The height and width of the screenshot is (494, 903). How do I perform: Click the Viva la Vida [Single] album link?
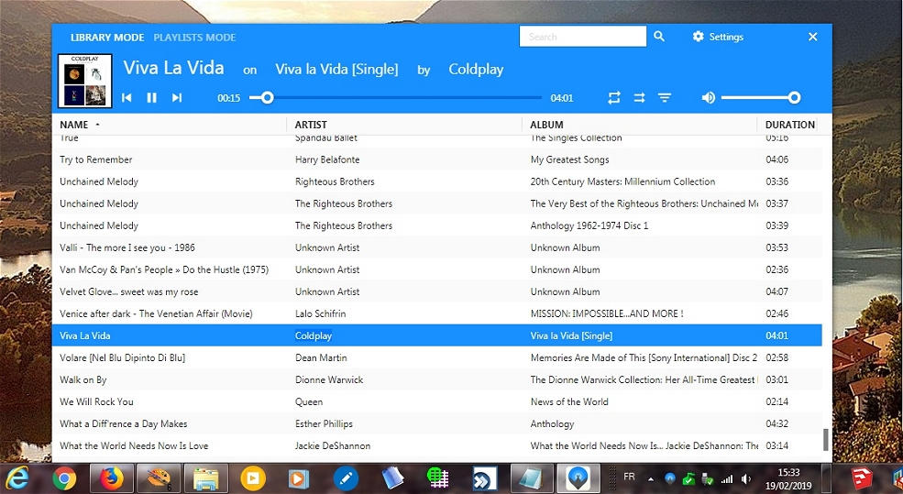pyautogui.click(x=336, y=69)
